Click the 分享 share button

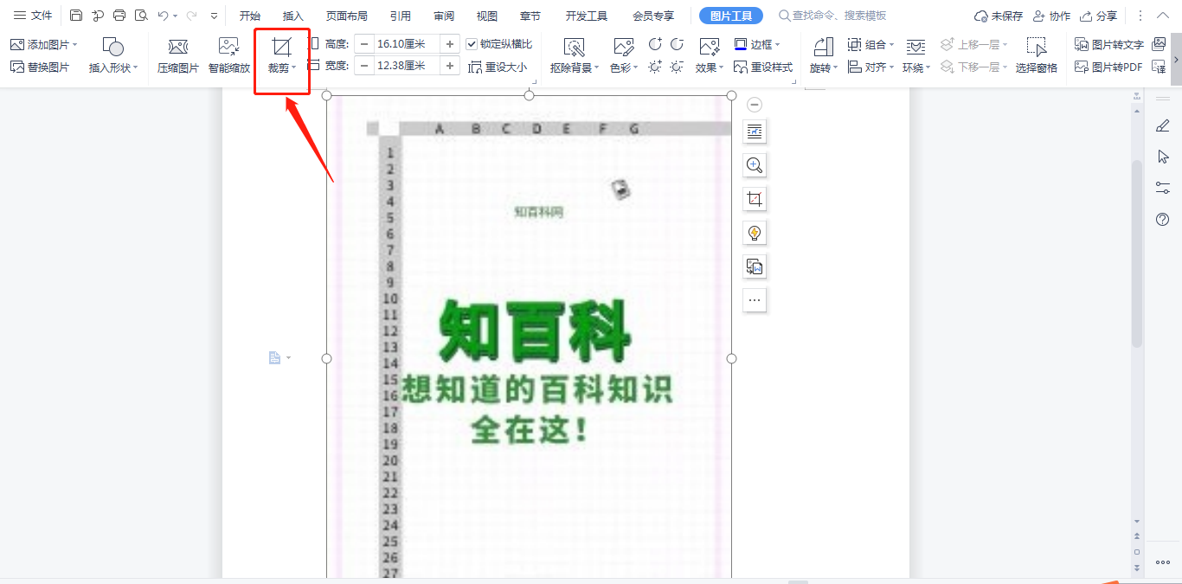(x=1098, y=16)
